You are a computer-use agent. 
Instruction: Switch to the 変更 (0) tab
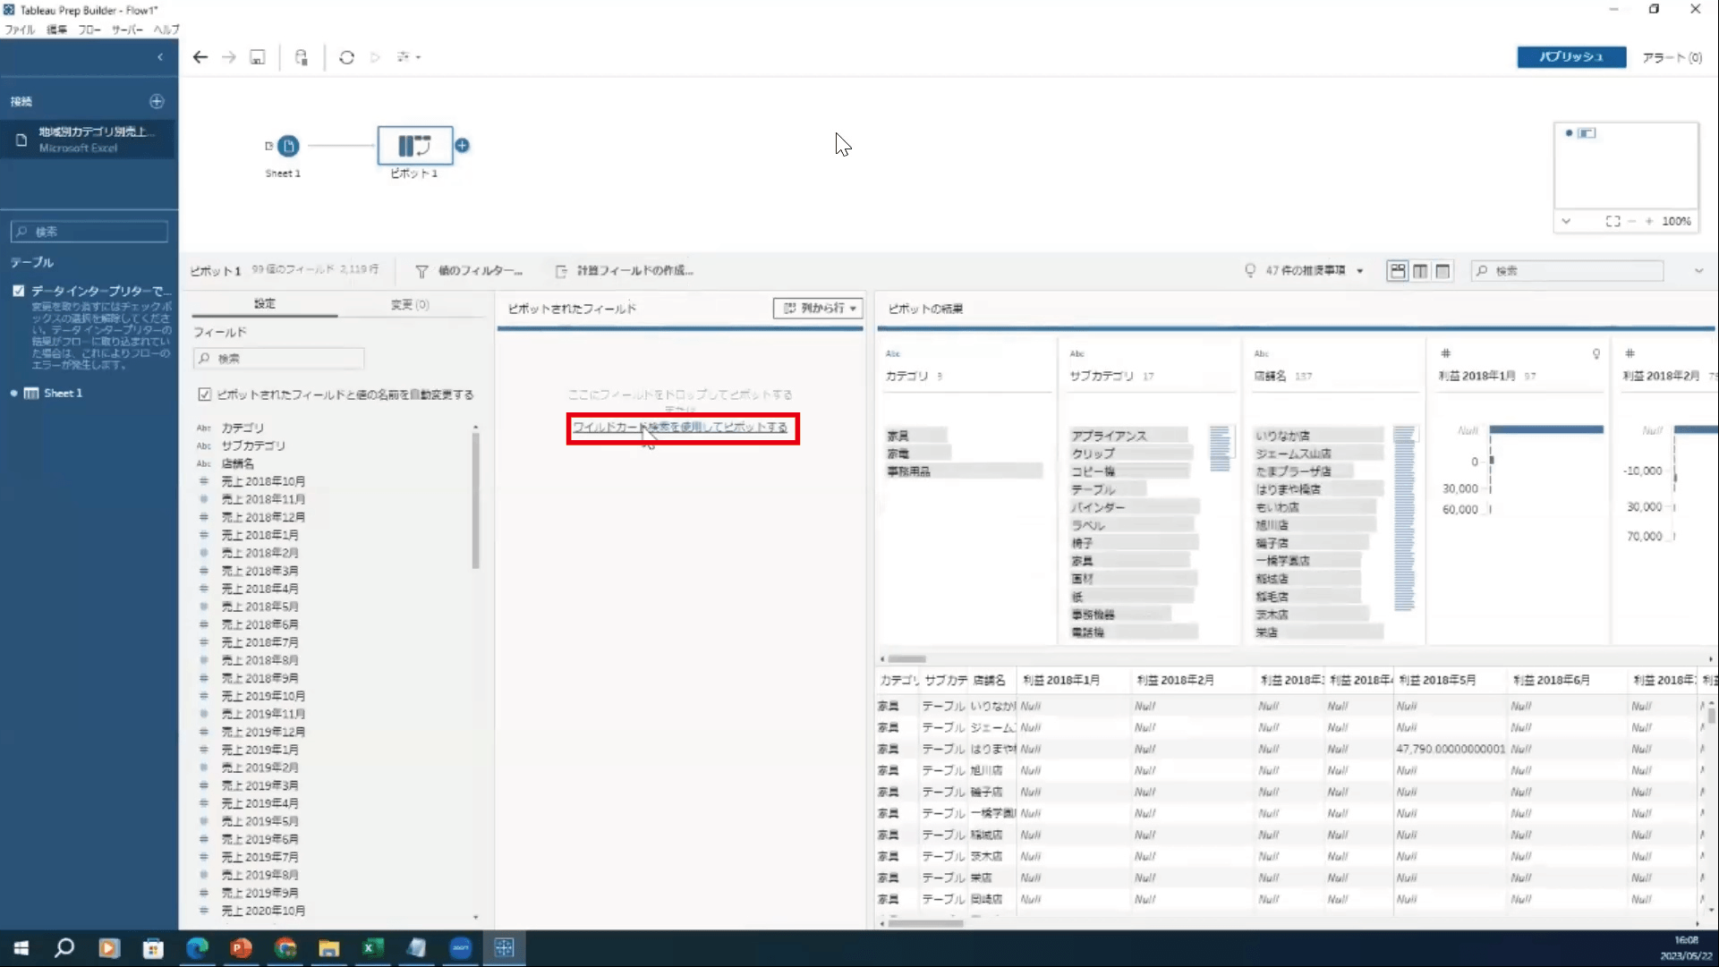[410, 304]
